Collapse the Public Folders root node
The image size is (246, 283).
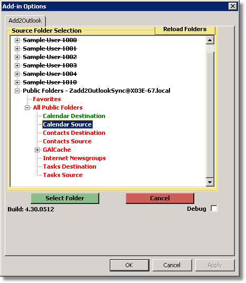coord(17,91)
